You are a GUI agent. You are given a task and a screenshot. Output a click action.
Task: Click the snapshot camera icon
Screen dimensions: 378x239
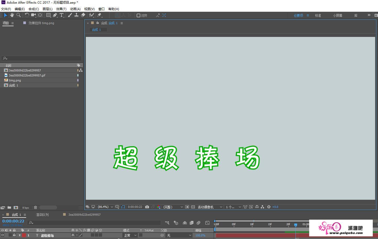147,207
